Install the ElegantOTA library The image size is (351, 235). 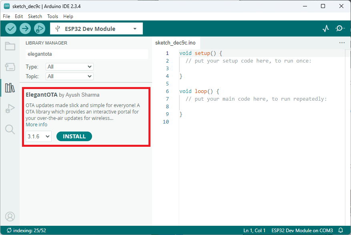coord(74,136)
